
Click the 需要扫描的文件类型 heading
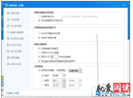(44, 13)
